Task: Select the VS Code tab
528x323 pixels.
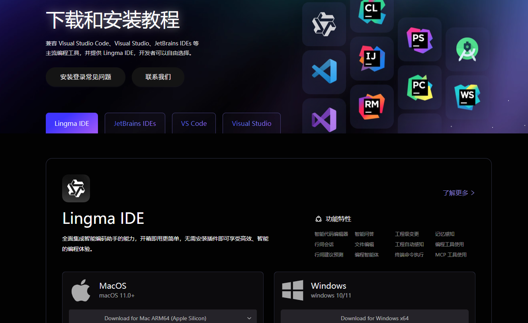Action: (194, 123)
